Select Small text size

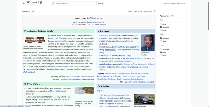coord(161,24)
